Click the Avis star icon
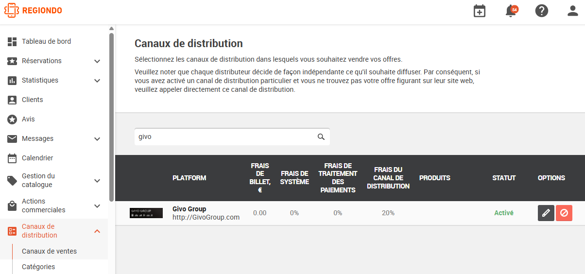 pyautogui.click(x=13, y=120)
